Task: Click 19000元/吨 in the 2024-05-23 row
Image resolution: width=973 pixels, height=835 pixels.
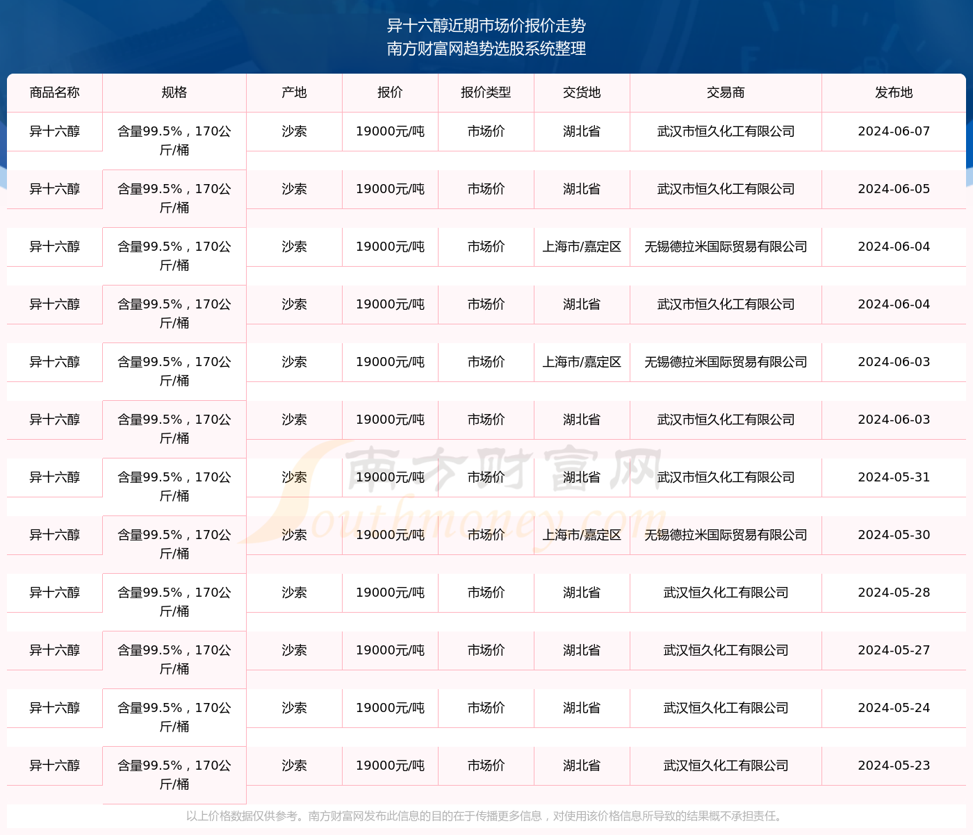Action: tap(391, 766)
